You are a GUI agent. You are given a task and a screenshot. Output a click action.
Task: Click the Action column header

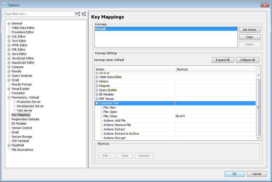coord(135,69)
